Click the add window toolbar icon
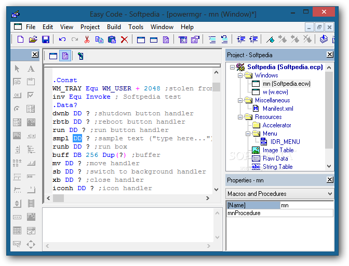Screen dimensions: 349x266 click(141, 39)
